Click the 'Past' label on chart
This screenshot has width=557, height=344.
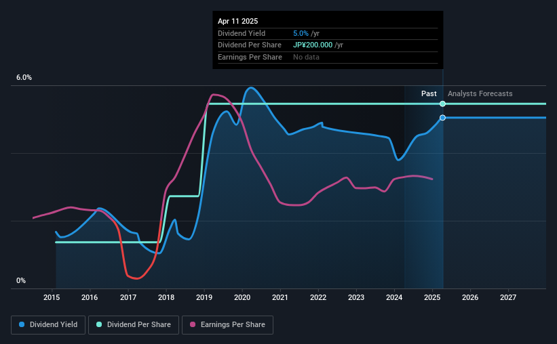(429, 93)
